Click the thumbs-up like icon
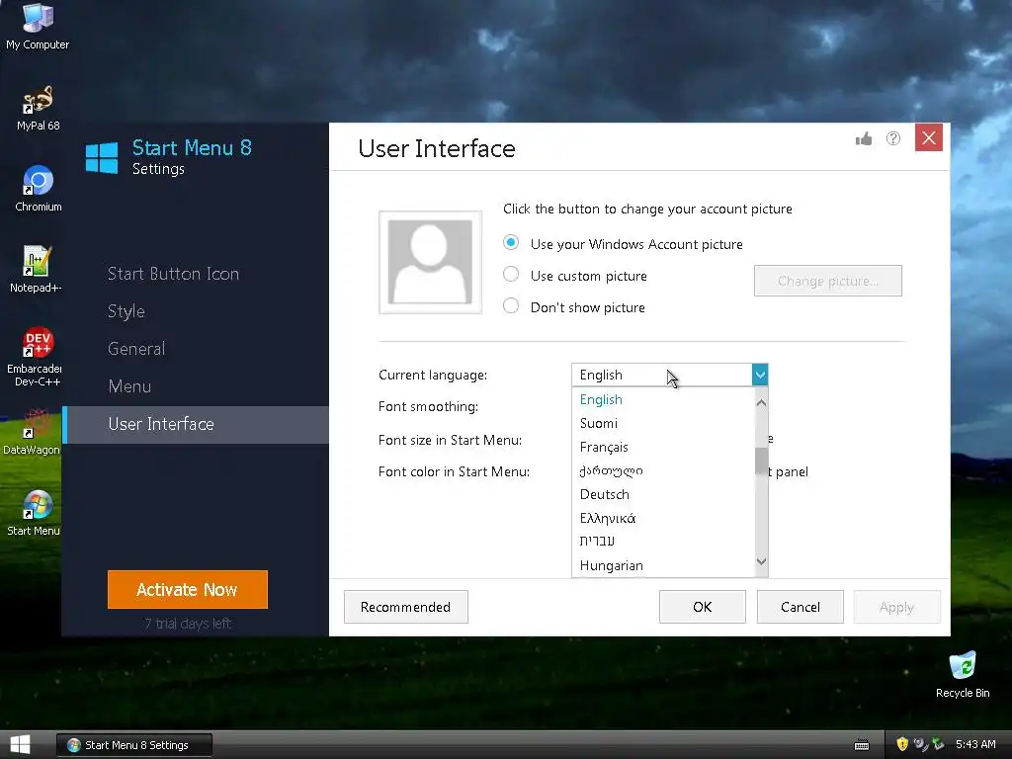This screenshot has height=759, width=1012. (864, 138)
